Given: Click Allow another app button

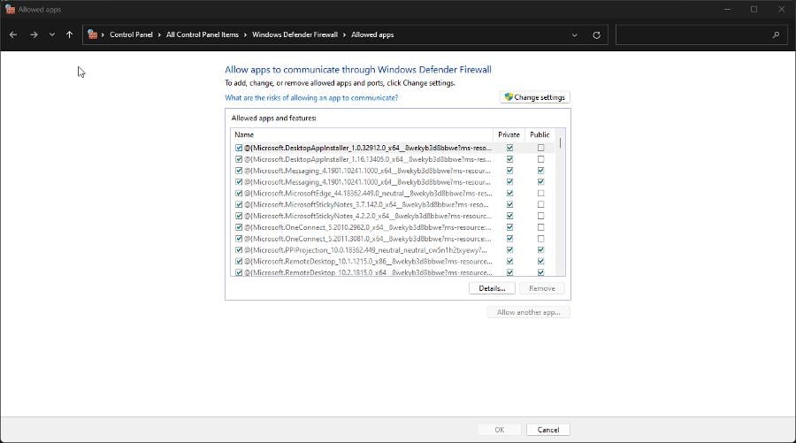Looking at the screenshot, I should pos(529,312).
